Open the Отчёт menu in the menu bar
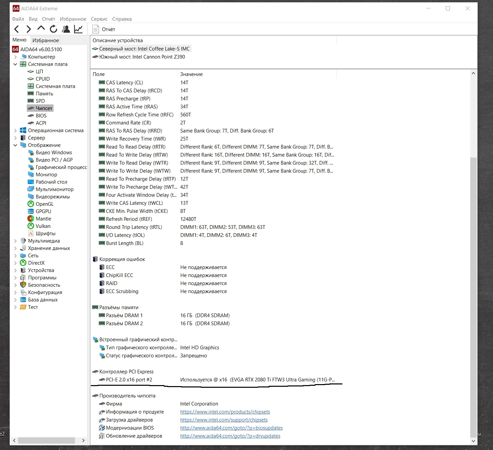The height and width of the screenshot is (450, 493). tap(48, 19)
